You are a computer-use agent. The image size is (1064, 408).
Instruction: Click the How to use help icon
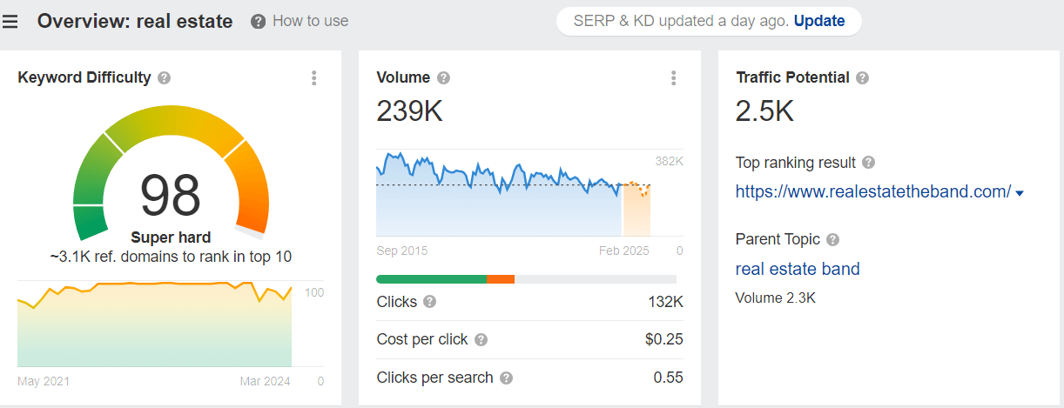tap(258, 21)
